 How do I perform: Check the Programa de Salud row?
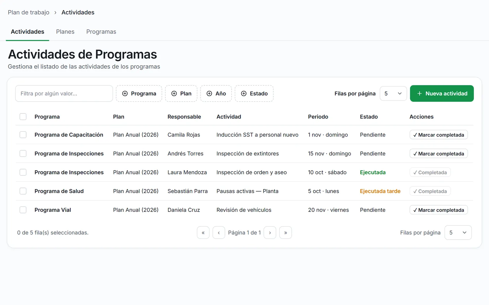[x=23, y=191]
